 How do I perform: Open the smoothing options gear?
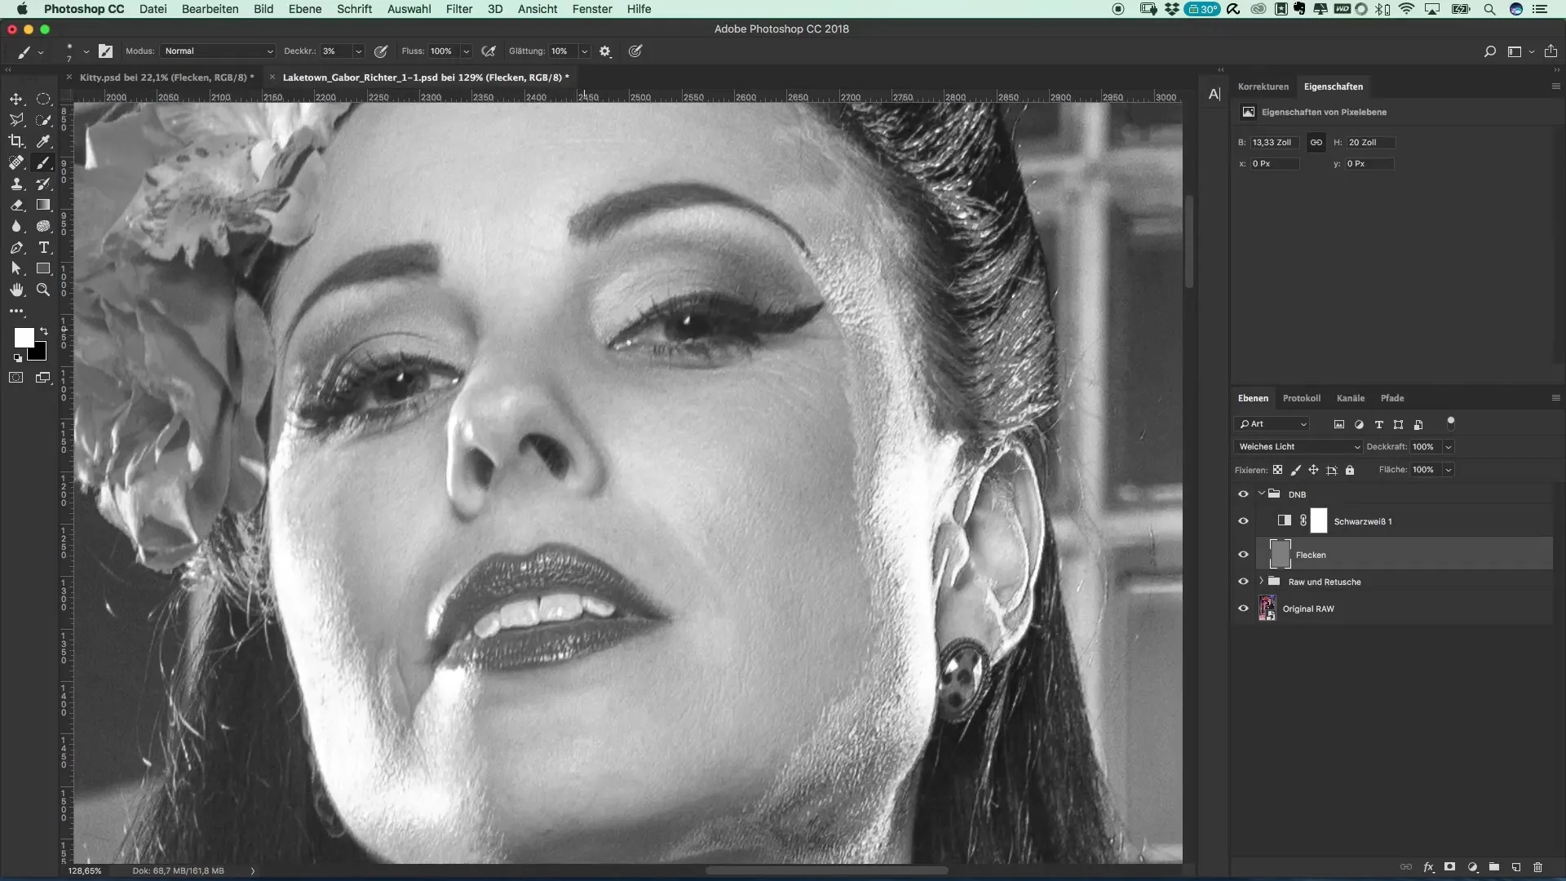coord(605,51)
